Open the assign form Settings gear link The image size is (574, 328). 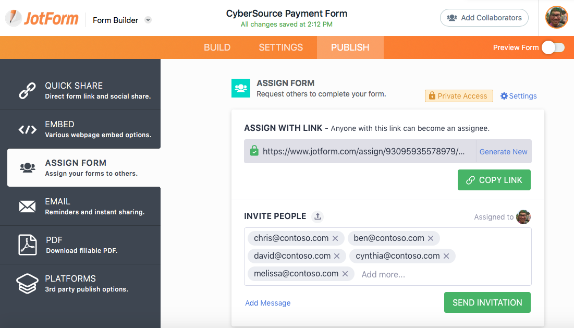coord(518,96)
